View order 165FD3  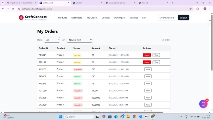(x=148, y=69)
